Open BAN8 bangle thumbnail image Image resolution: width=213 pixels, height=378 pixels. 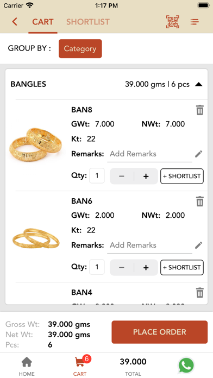pyautogui.click(x=36, y=144)
